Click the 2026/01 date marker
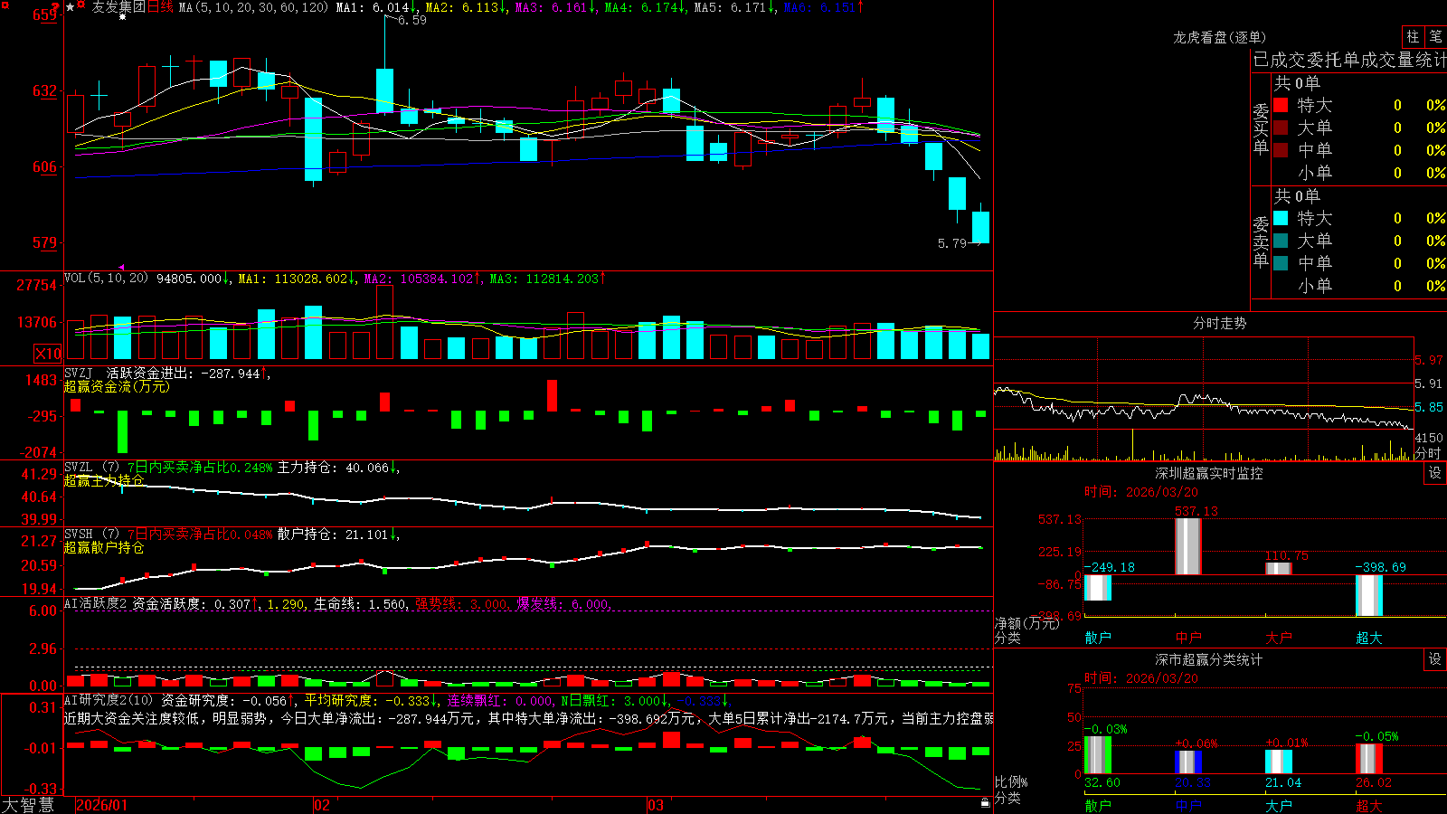This screenshot has height=814, width=1447. click(x=102, y=805)
